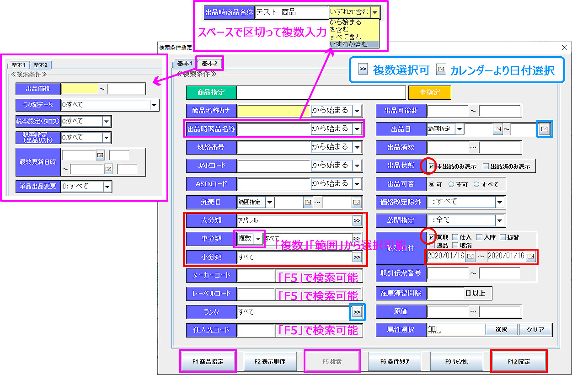Expand 商品名称カナ match-type dropdown
The image size is (572, 375).
(357, 110)
